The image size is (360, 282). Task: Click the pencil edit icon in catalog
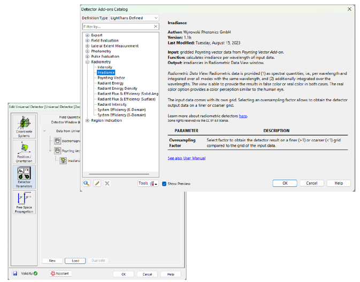97,183
